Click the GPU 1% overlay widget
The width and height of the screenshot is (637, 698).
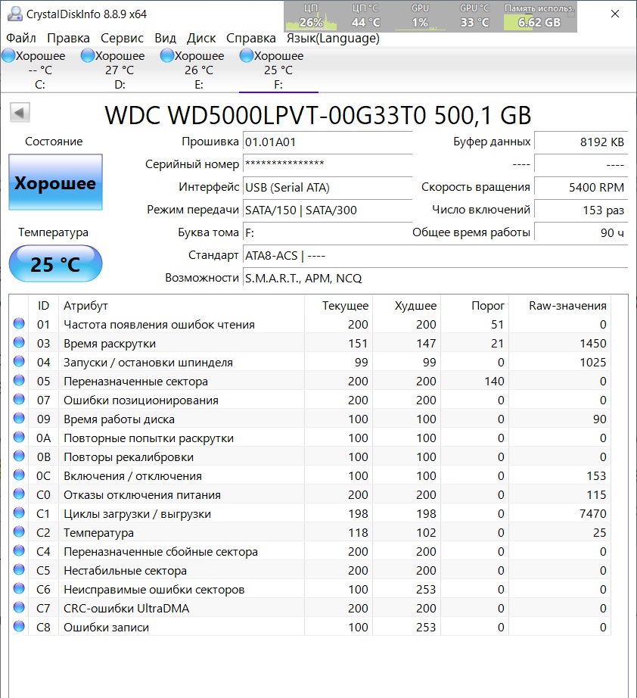[420, 17]
